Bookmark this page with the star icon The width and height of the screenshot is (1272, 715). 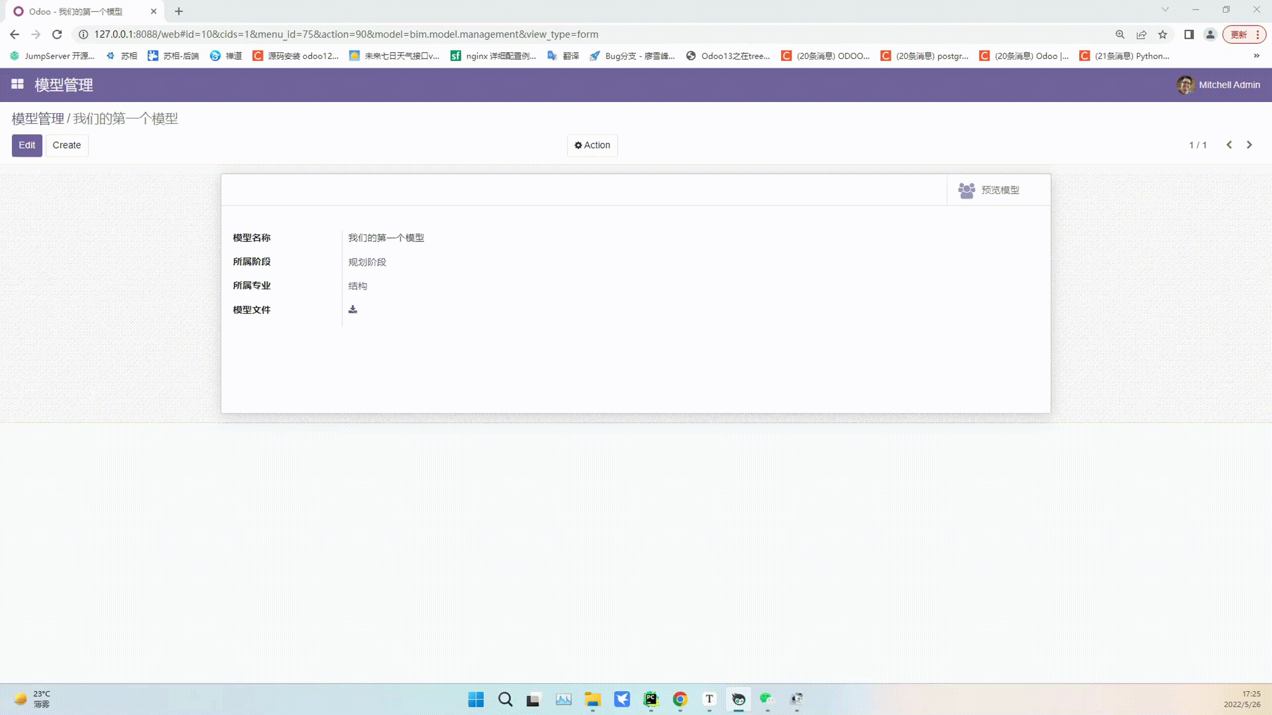point(1163,34)
